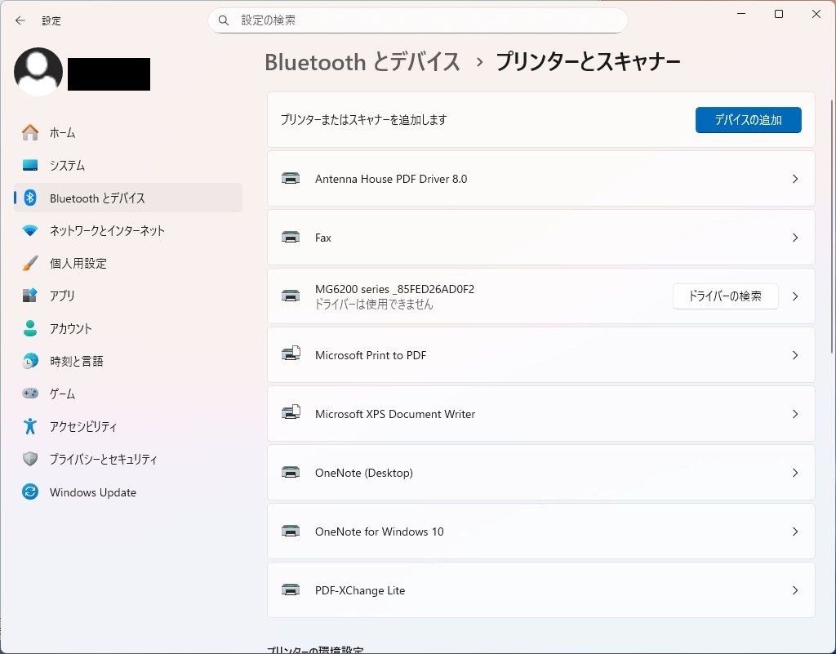The width and height of the screenshot is (836, 654).
Task: Click the Microsoft XPS Document Writer label
Action: click(395, 414)
